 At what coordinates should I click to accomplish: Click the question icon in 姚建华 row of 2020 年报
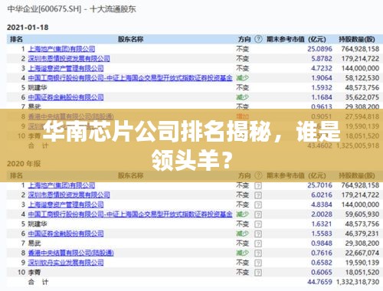point(258,224)
